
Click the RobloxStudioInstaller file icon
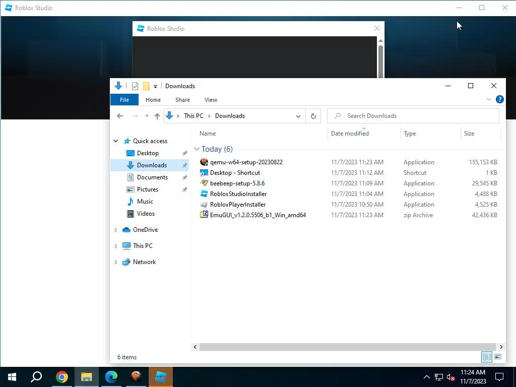coord(204,193)
